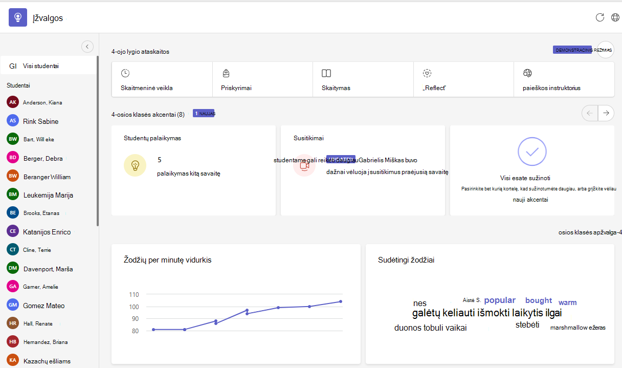
Task: Click the last data point on the chart
Action: tap(341, 301)
